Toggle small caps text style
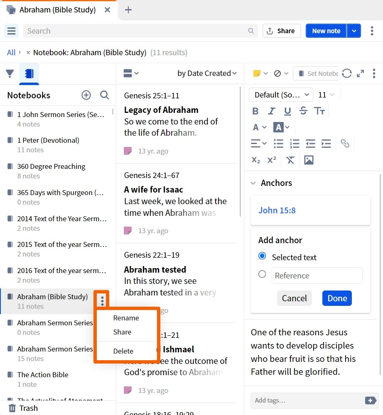The image size is (383, 415). (x=319, y=111)
